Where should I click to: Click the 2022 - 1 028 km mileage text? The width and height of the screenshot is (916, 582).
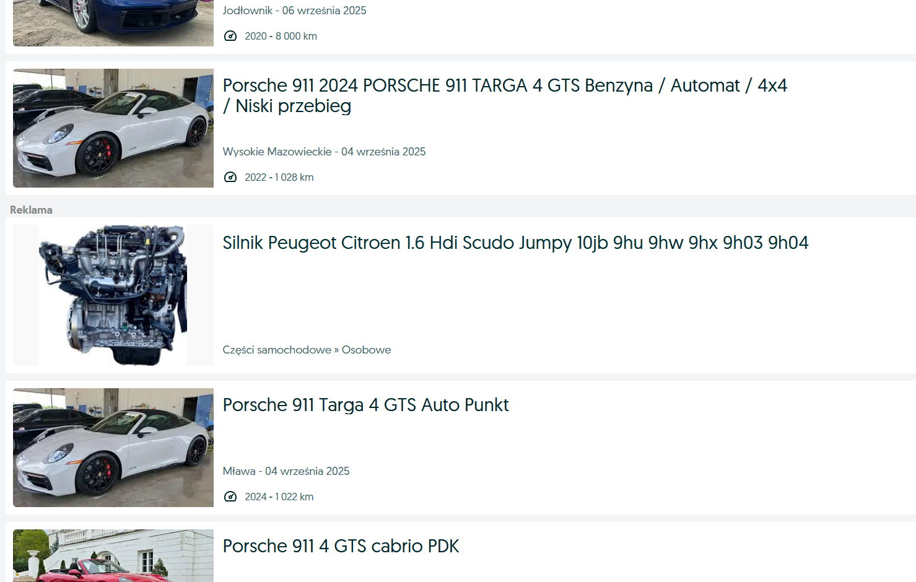pyautogui.click(x=279, y=177)
